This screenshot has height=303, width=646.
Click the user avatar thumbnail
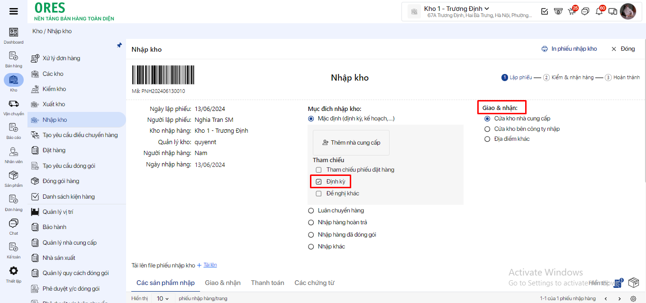click(x=628, y=11)
